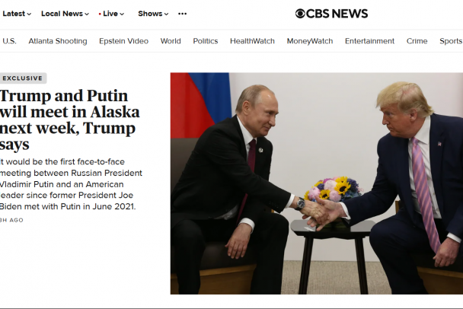Go to the Sports section

click(x=451, y=41)
